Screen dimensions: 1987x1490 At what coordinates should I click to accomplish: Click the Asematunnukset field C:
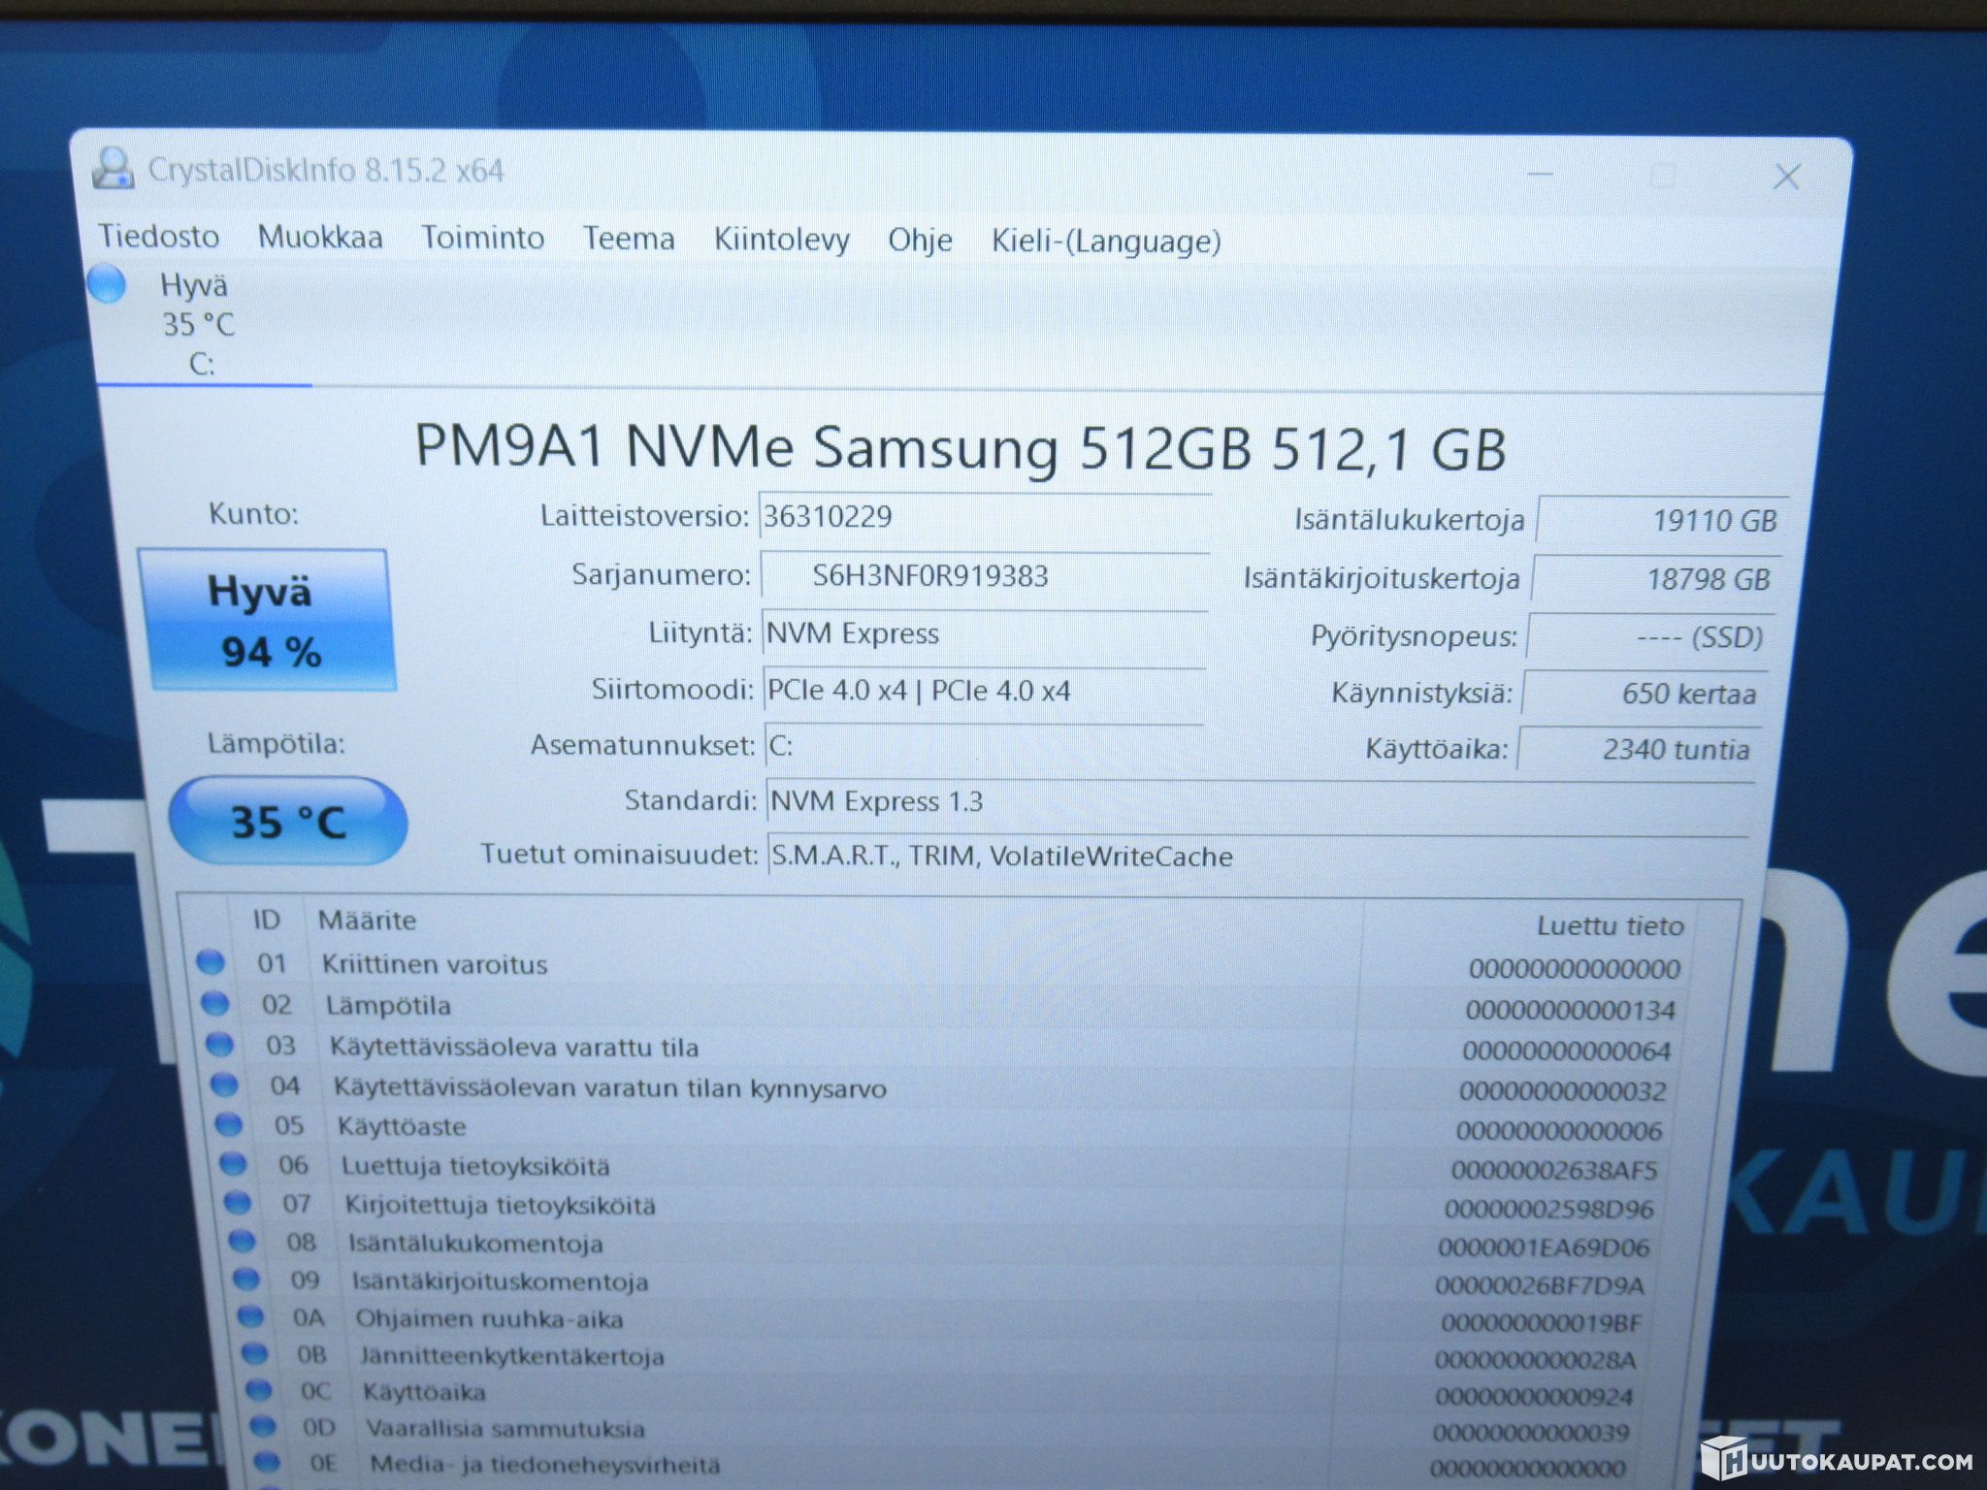tap(984, 747)
